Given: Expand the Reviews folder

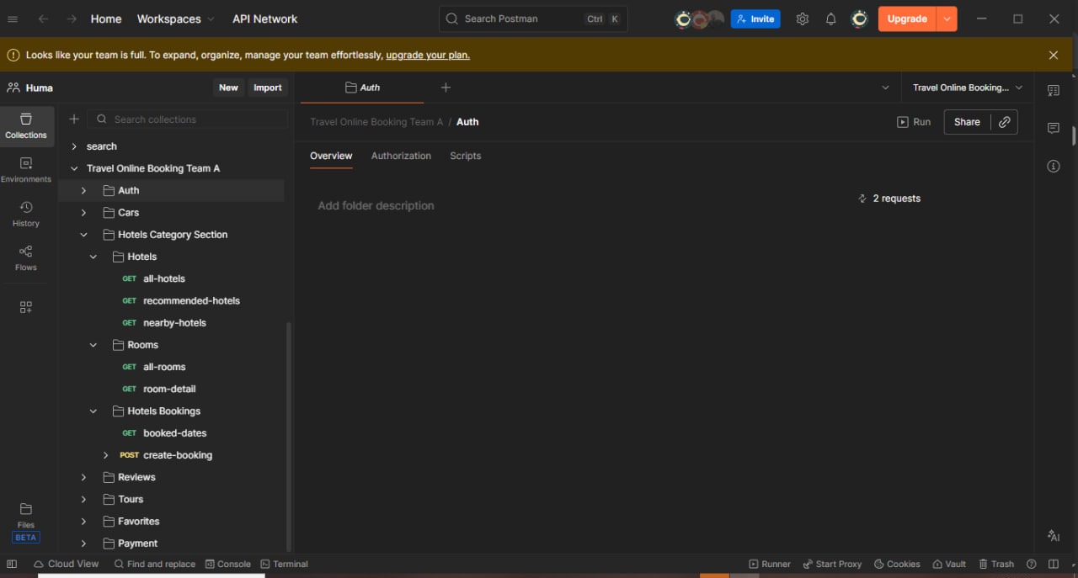Looking at the screenshot, I should click(x=83, y=477).
